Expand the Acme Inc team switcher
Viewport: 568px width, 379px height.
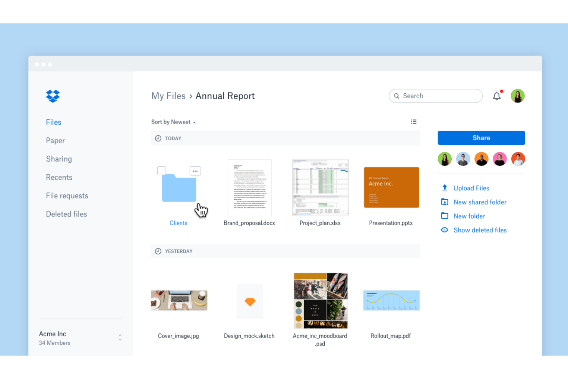(120, 337)
